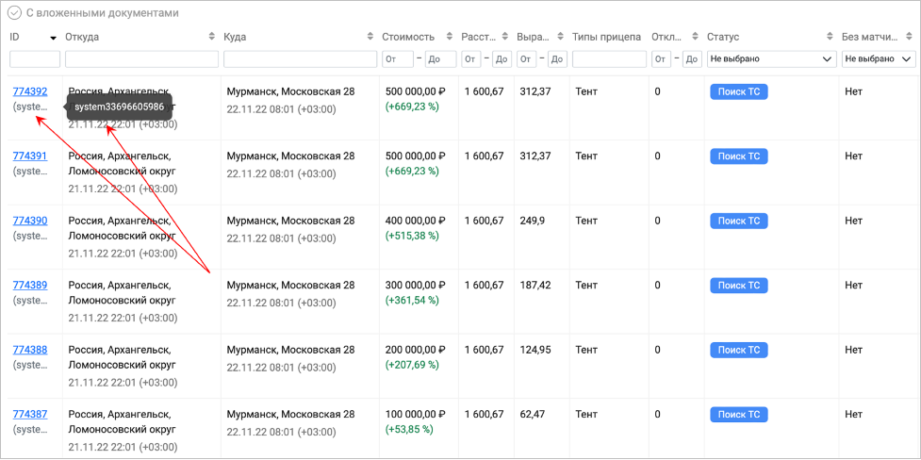Click 'Поиск ТС' status for order 774388
Image resolution: width=921 pixels, height=460 pixels.
point(739,350)
